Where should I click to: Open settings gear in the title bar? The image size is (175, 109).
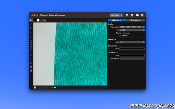click(142, 15)
